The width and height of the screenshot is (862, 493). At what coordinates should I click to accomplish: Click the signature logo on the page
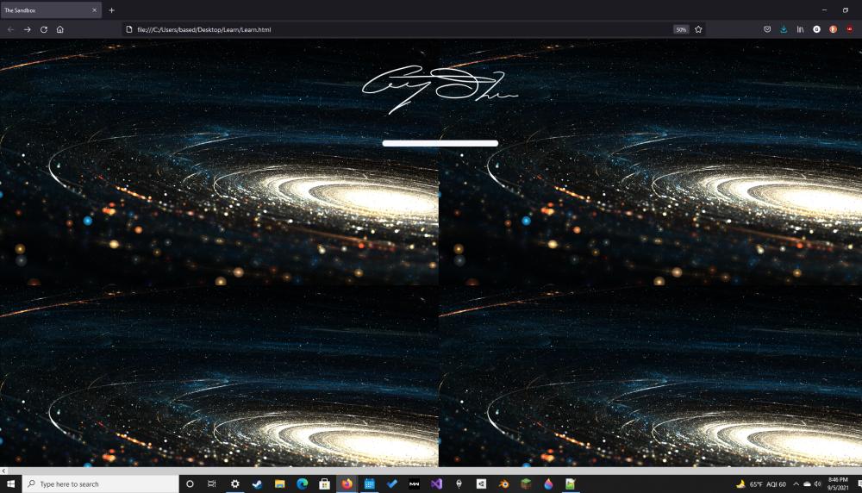click(x=440, y=89)
